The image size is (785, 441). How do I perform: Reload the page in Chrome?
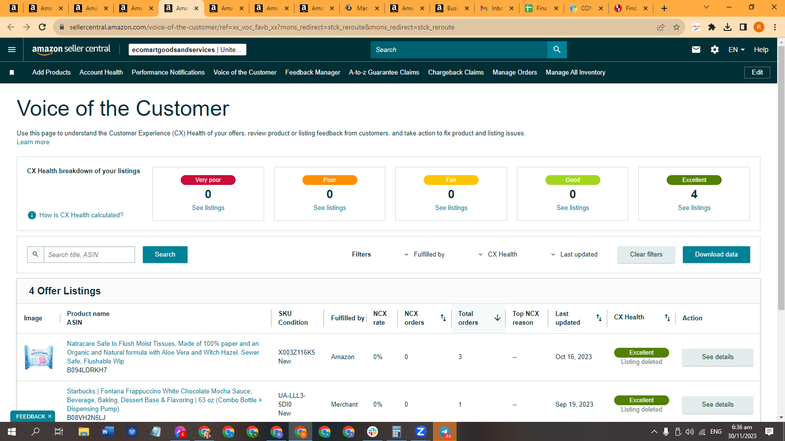42,27
